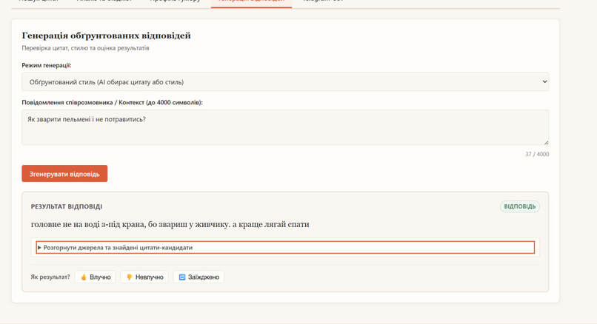Mark the result as Заїжджено

click(x=199, y=277)
